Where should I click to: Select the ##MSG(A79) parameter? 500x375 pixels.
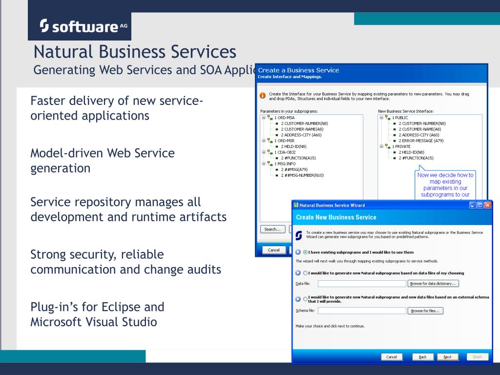(x=294, y=169)
